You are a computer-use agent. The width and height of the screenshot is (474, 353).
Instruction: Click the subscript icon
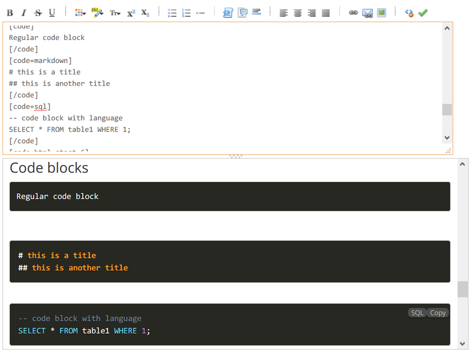point(145,13)
